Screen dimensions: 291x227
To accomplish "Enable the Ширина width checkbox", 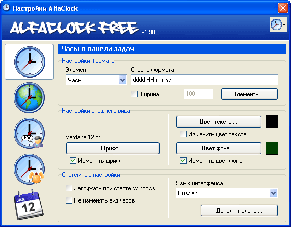I will (134, 94).
